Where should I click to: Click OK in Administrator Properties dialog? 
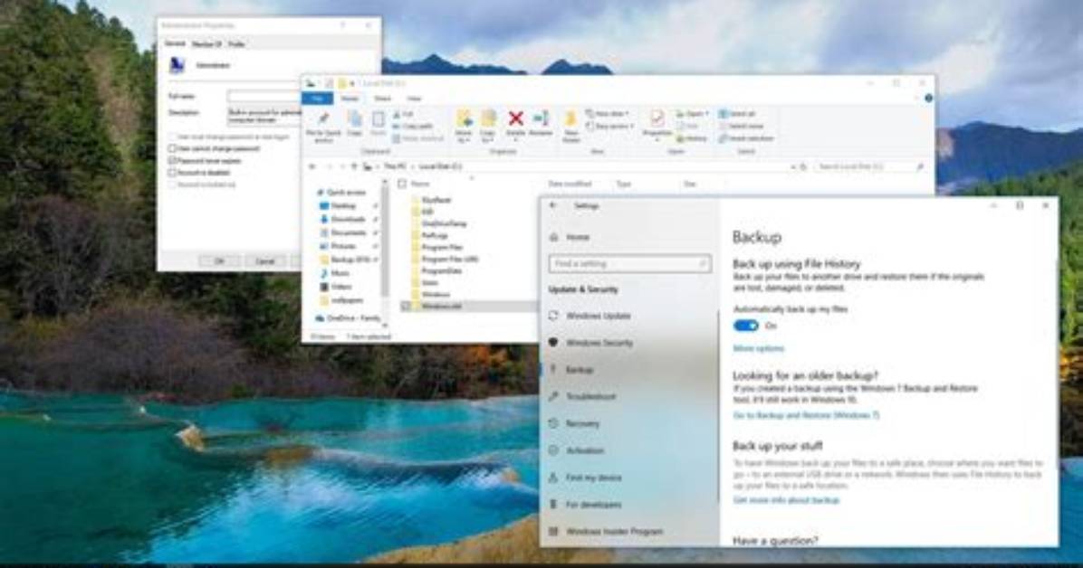[219, 260]
